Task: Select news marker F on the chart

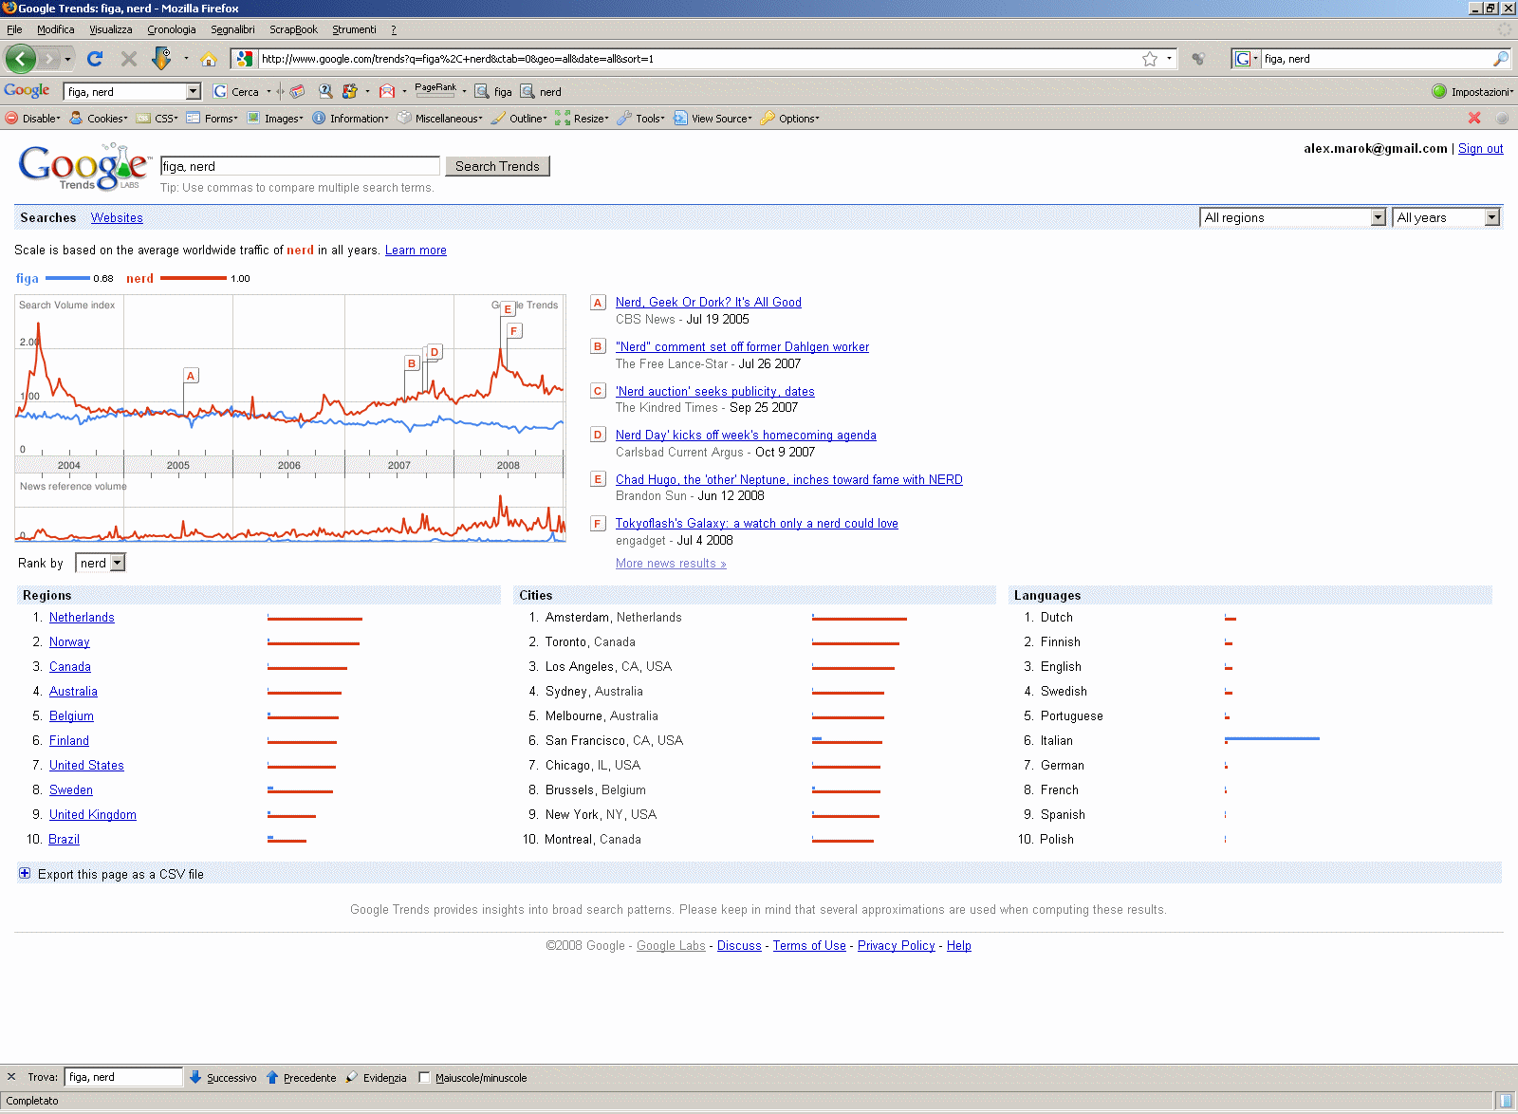Action: [x=513, y=331]
